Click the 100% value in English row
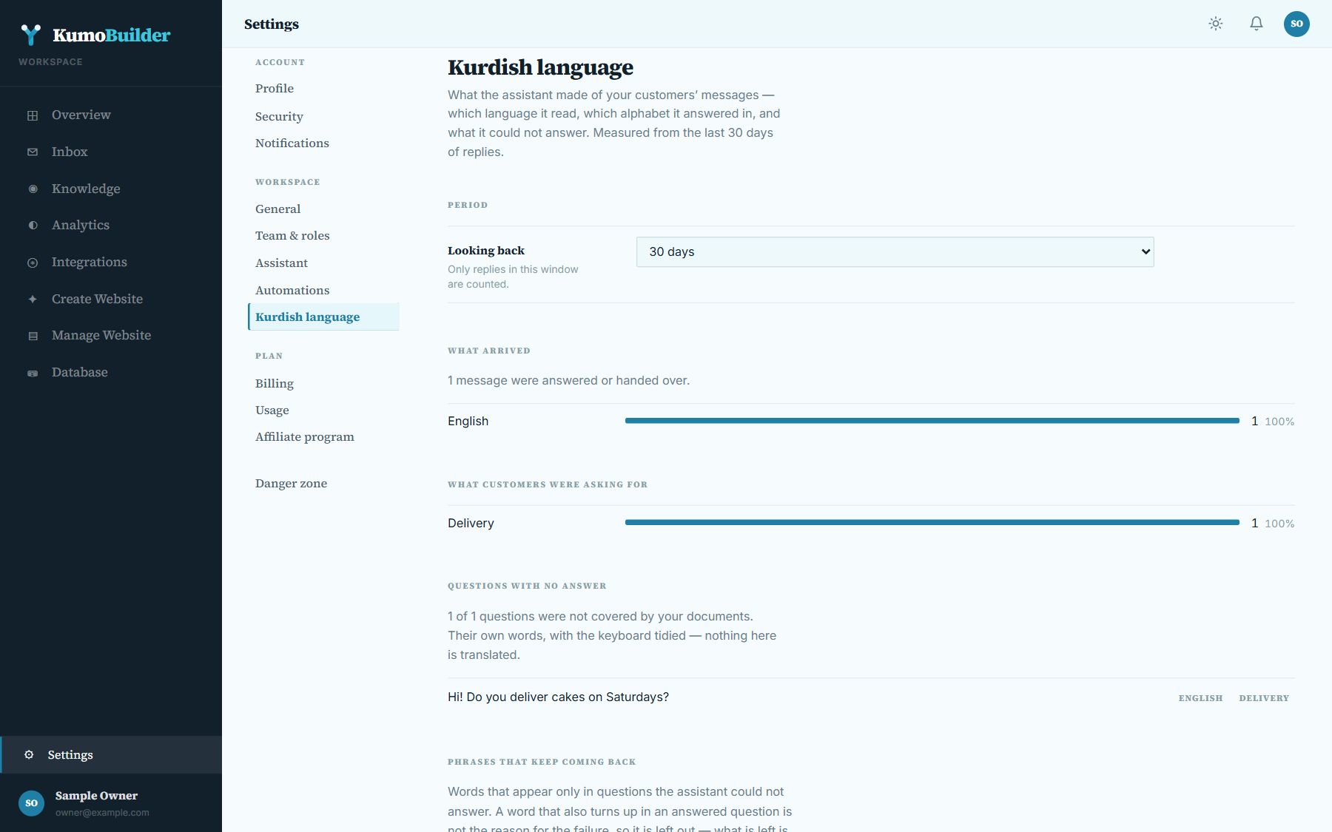This screenshot has height=832, width=1332. coord(1279,422)
